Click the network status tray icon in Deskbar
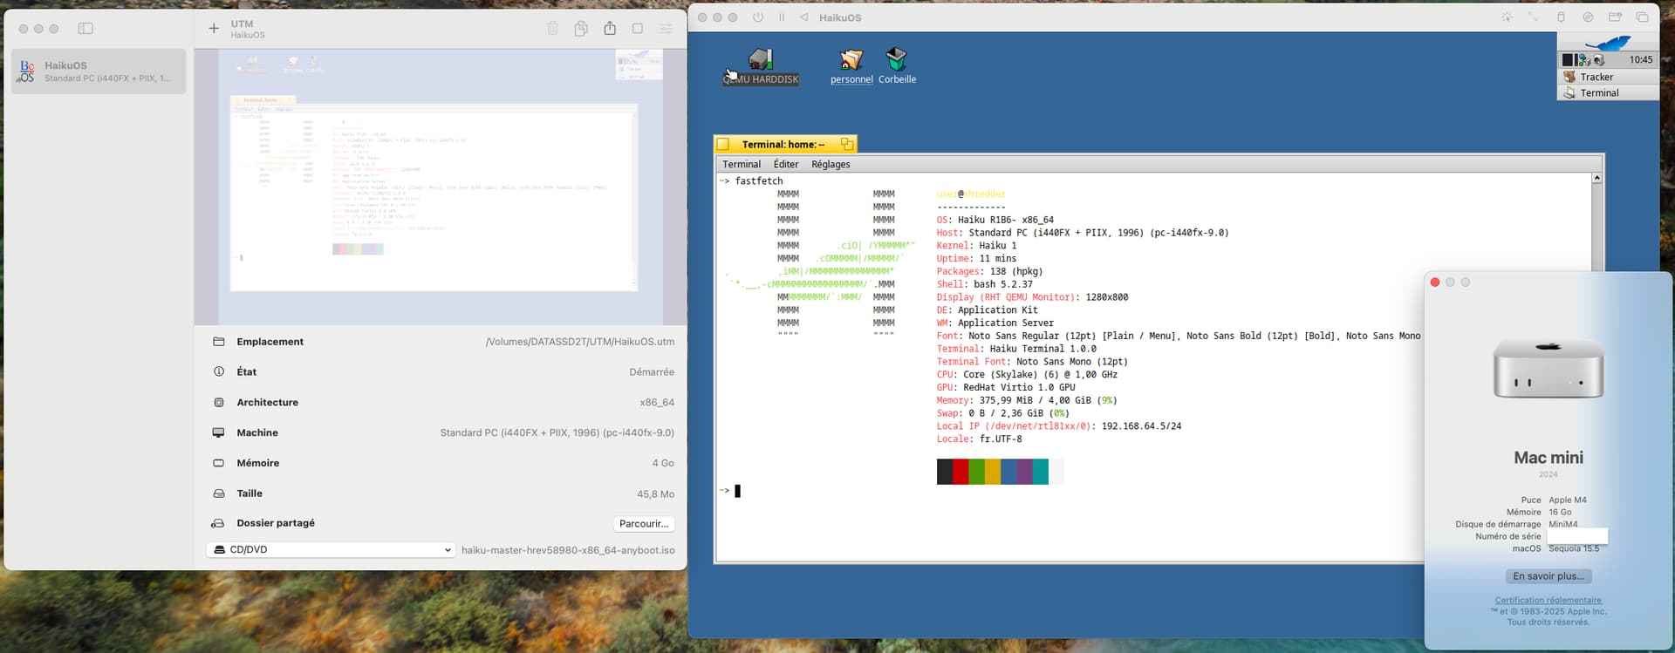Viewport: 1675px width, 653px height. tap(1584, 60)
